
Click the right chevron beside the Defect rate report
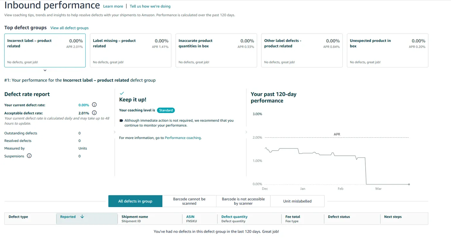[x=114, y=132]
